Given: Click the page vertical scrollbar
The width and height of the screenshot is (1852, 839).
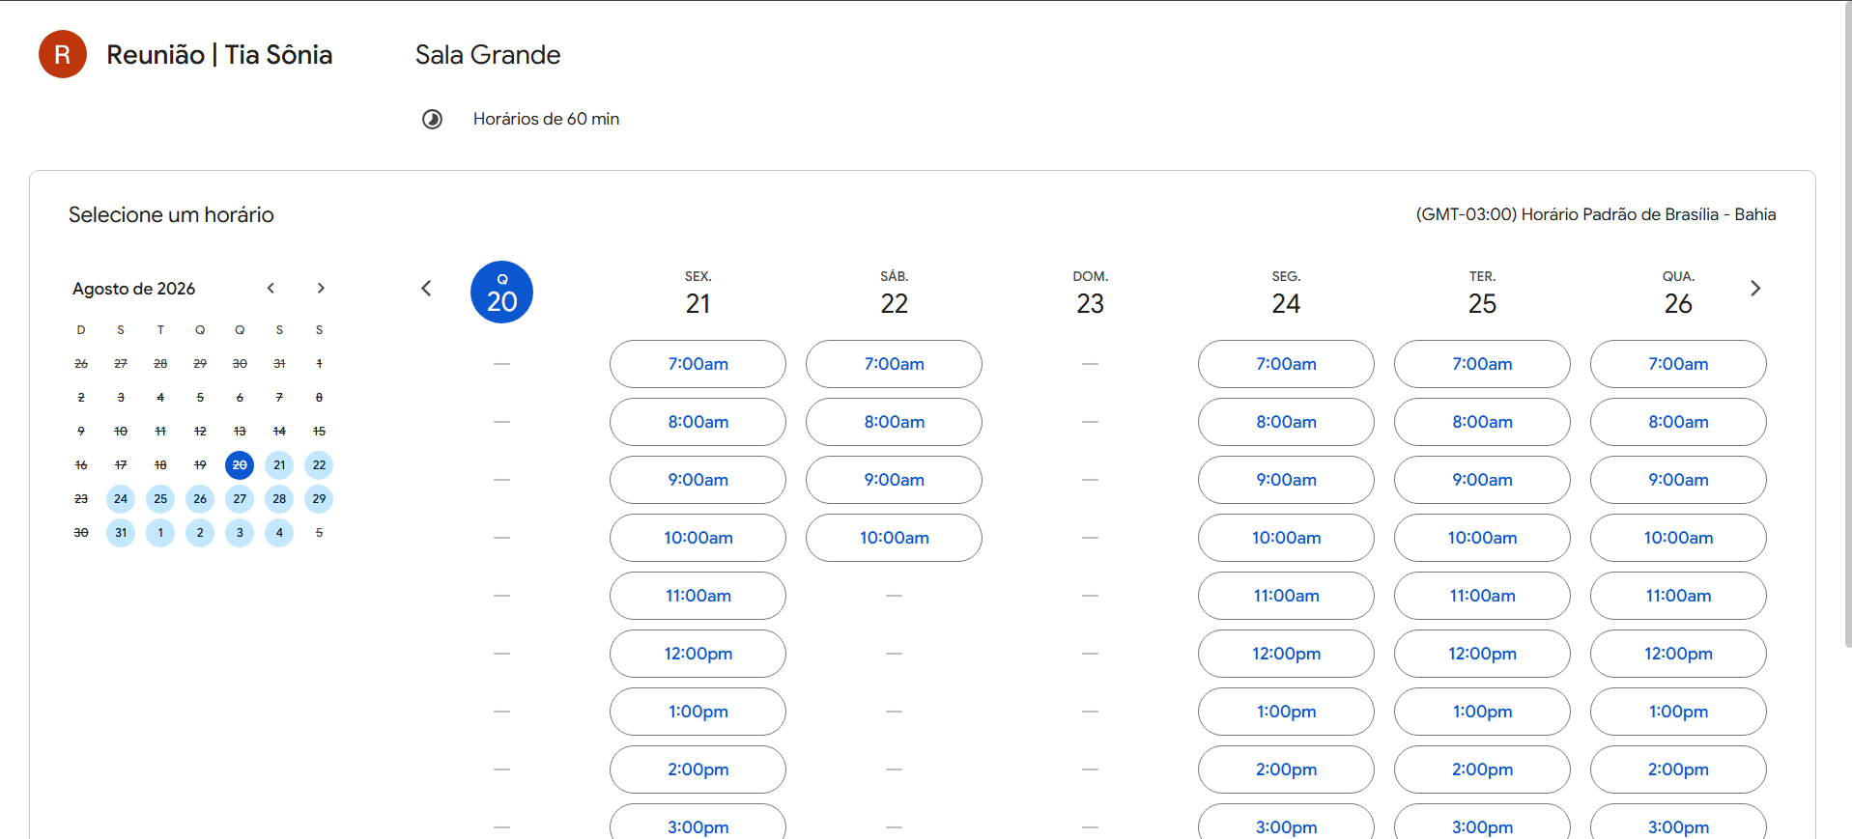Looking at the screenshot, I should point(1847,323).
